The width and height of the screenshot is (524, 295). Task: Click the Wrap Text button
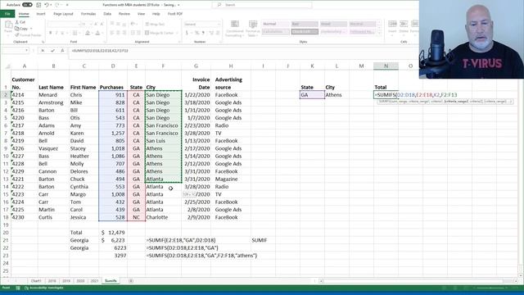click(155, 24)
